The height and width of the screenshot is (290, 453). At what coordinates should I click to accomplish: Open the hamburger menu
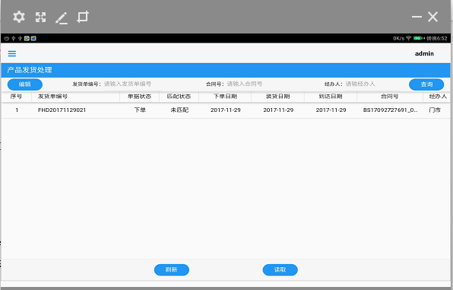pyautogui.click(x=12, y=53)
